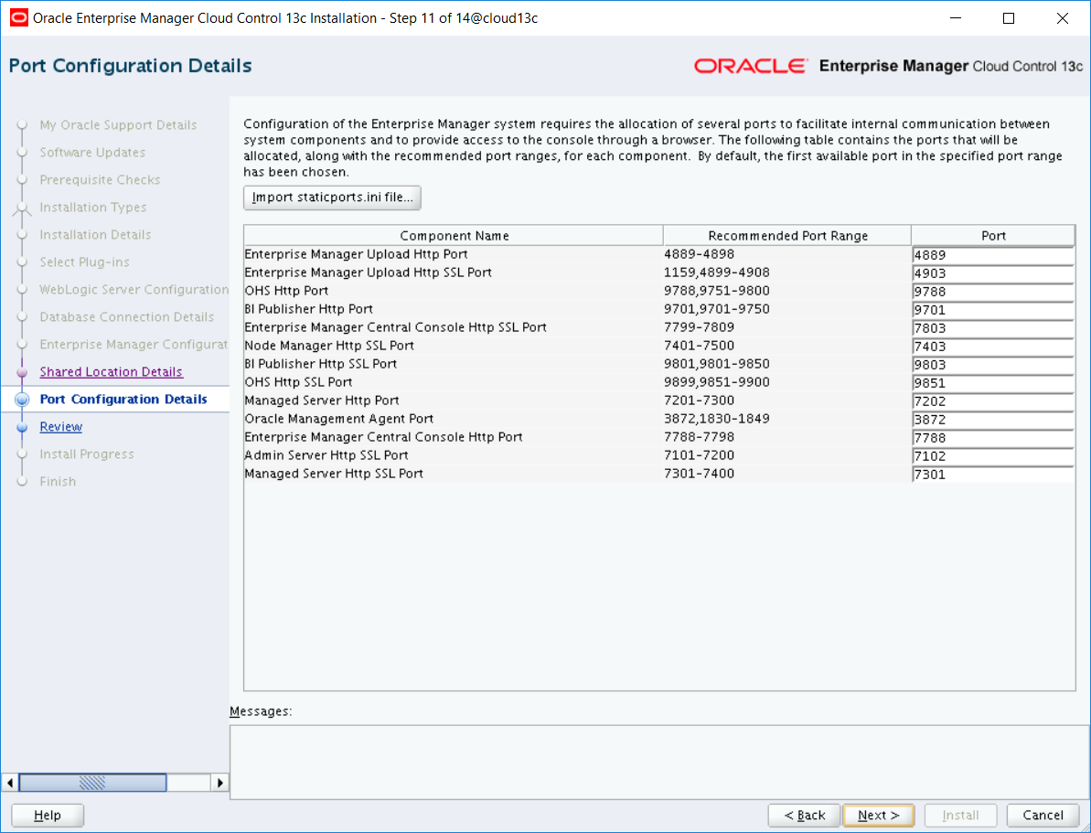Maximize the installer window
Screen dimensions: 1091x833
pos(1008,19)
